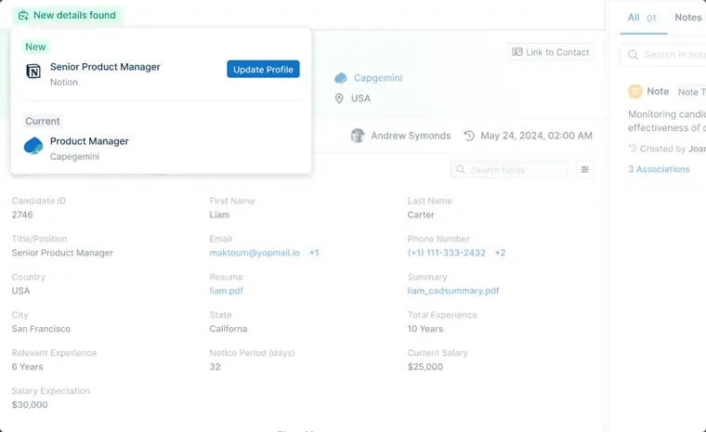706x432 pixels.
Task: Open the New details found banner
Action: click(67, 15)
